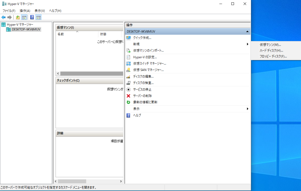Click 最新の情報に更新 refresh action
Image resolution: width=301 pixels, height=191 pixels.
(145, 102)
